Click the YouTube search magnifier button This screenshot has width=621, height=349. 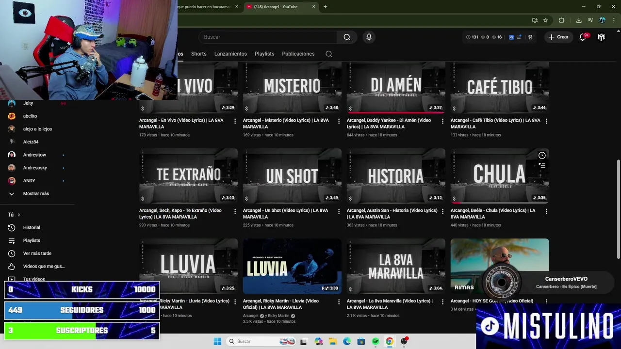(x=347, y=37)
